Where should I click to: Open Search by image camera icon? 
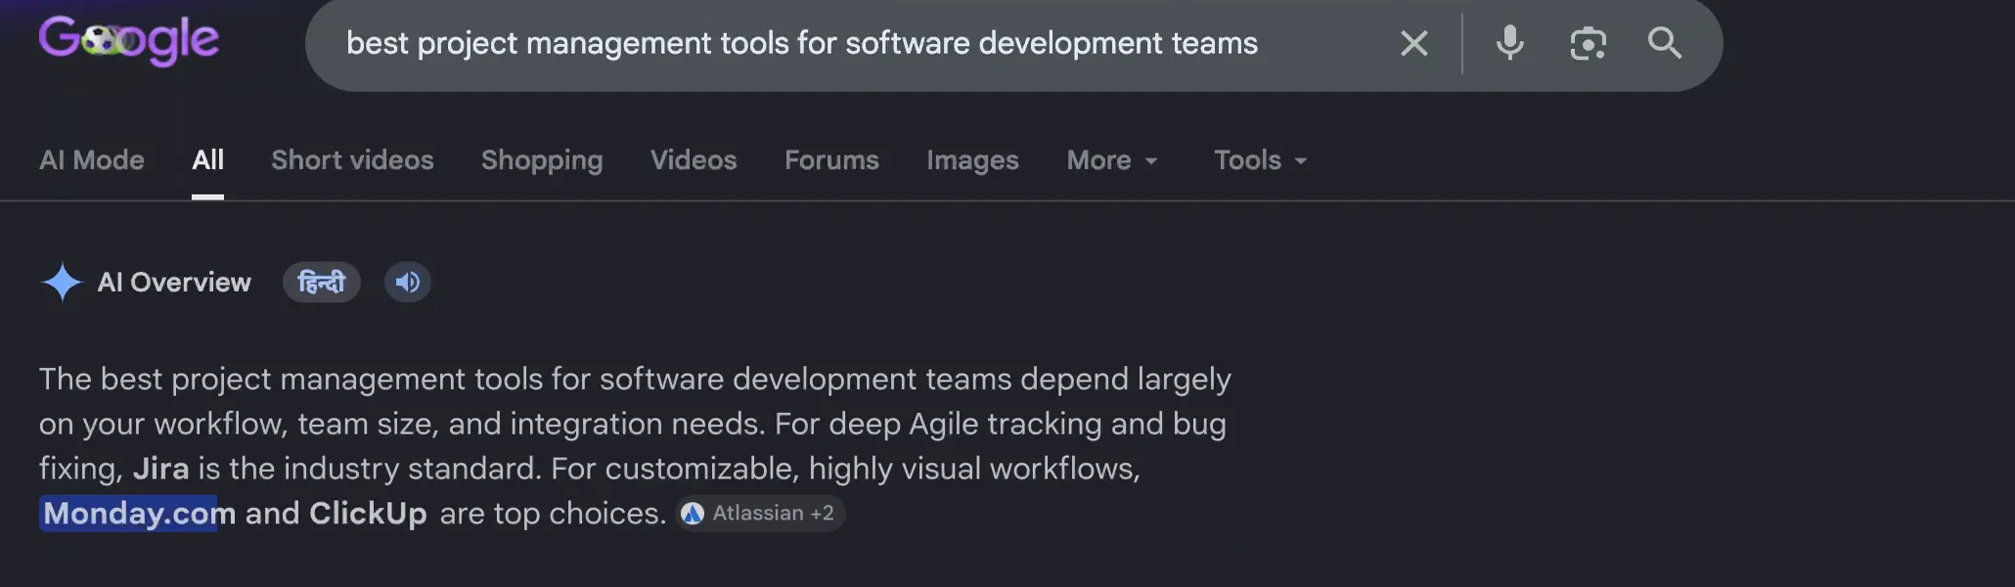[1588, 43]
